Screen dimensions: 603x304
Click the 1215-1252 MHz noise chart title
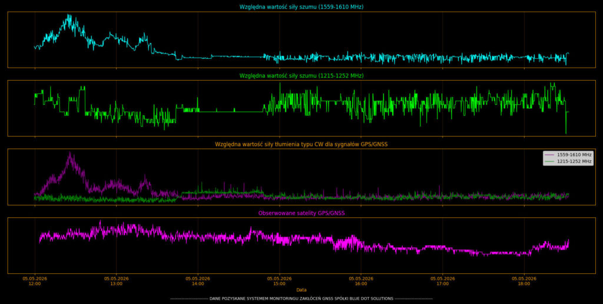(x=301, y=76)
